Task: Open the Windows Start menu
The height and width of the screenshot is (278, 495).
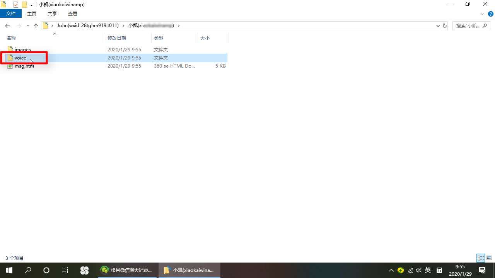Action: coord(9,270)
